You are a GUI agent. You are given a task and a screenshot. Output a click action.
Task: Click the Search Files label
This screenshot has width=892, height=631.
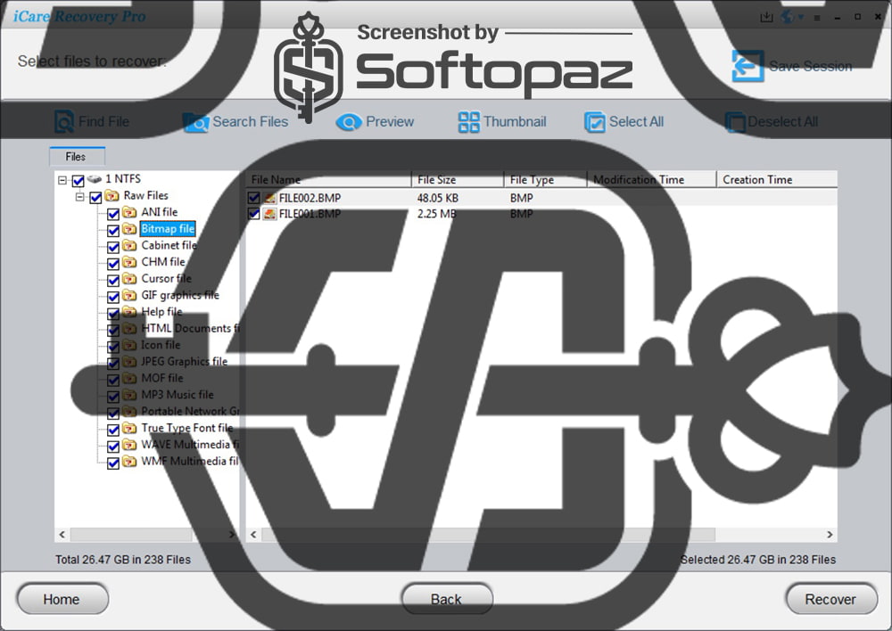(251, 121)
